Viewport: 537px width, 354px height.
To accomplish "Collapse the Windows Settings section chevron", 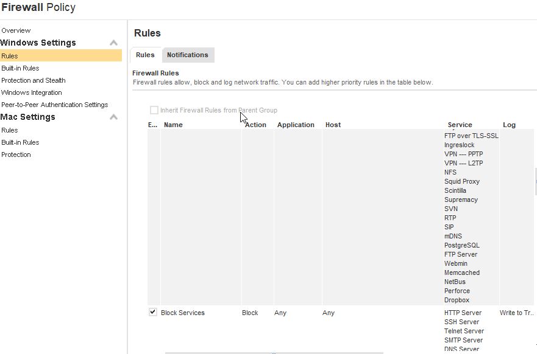I will pos(113,43).
